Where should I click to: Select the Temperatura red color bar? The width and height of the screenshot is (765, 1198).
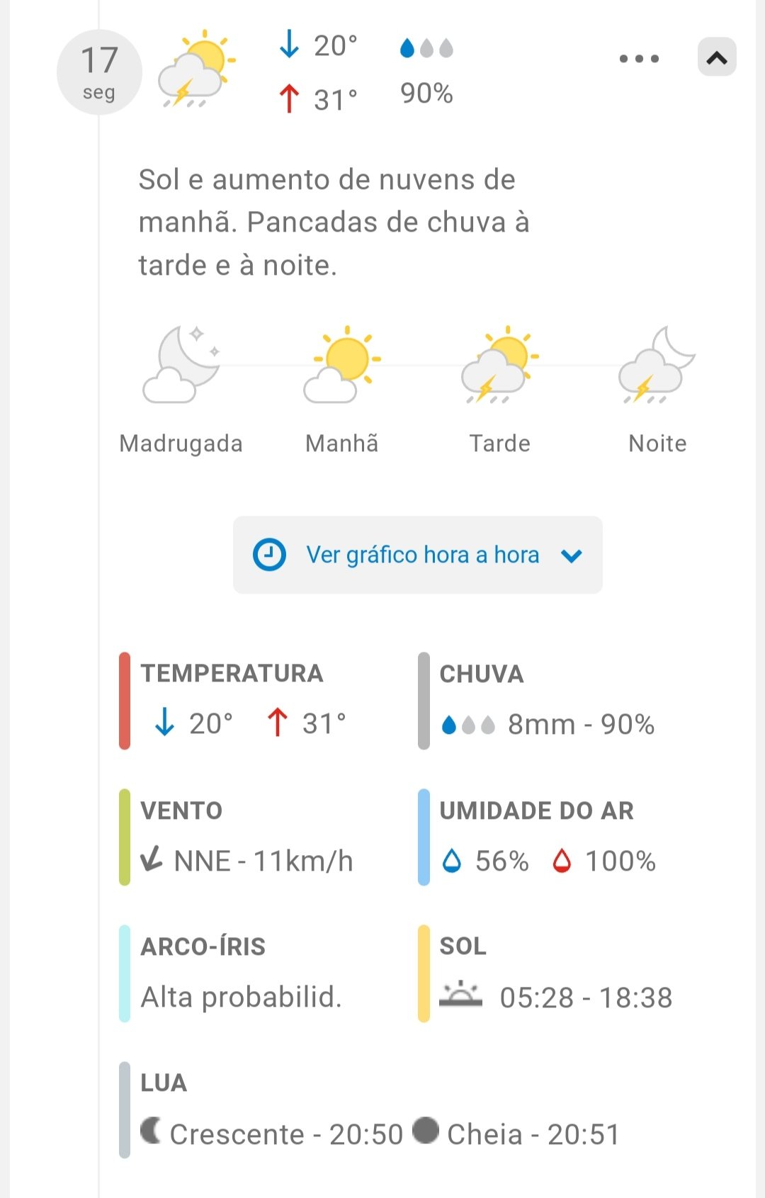pos(125,701)
